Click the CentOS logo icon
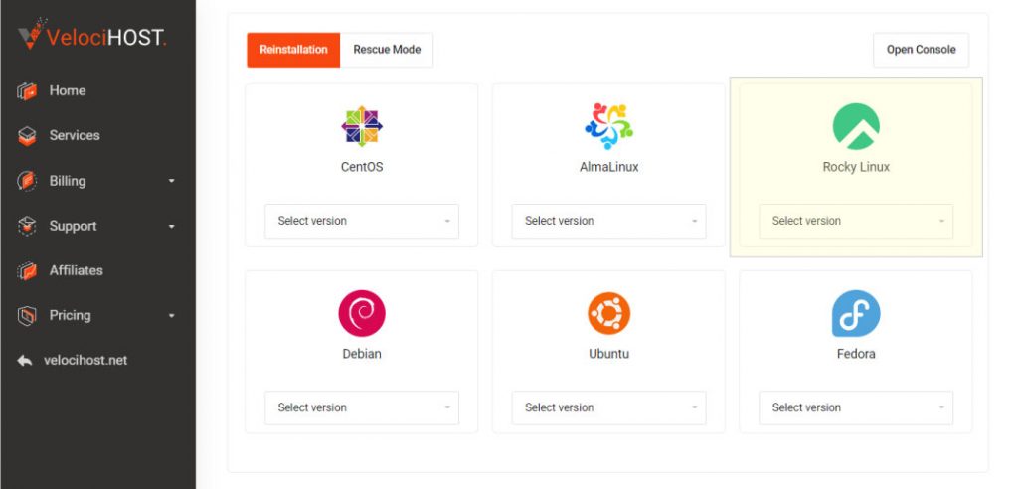1018x489 pixels. [x=362, y=126]
